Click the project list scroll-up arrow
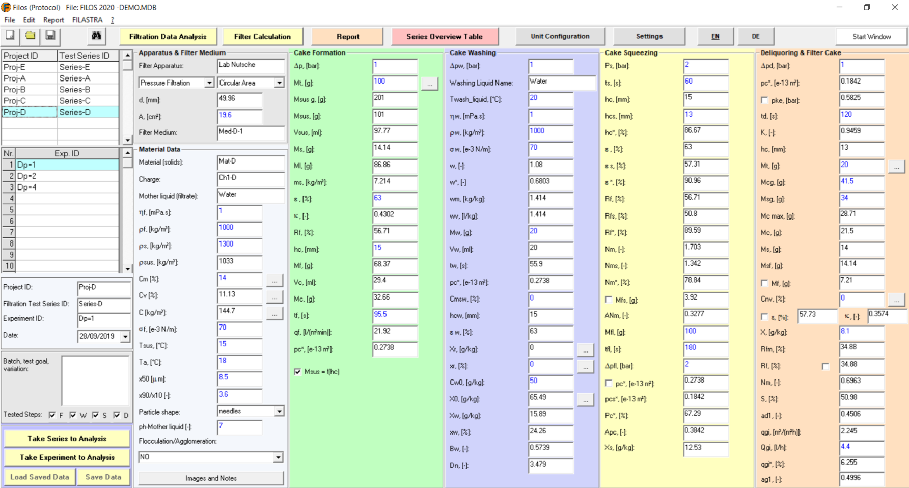This screenshot has width=909, height=488. 127,55
